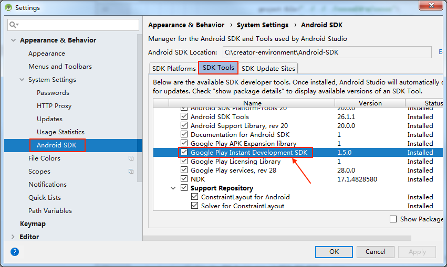Switch to the SDK Platforms tab
The image size is (447, 267).
[174, 69]
